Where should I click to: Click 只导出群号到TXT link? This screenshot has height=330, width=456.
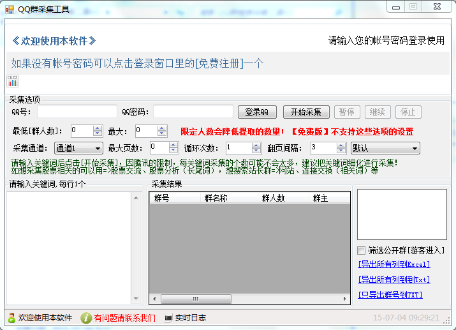(x=390, y=295)
